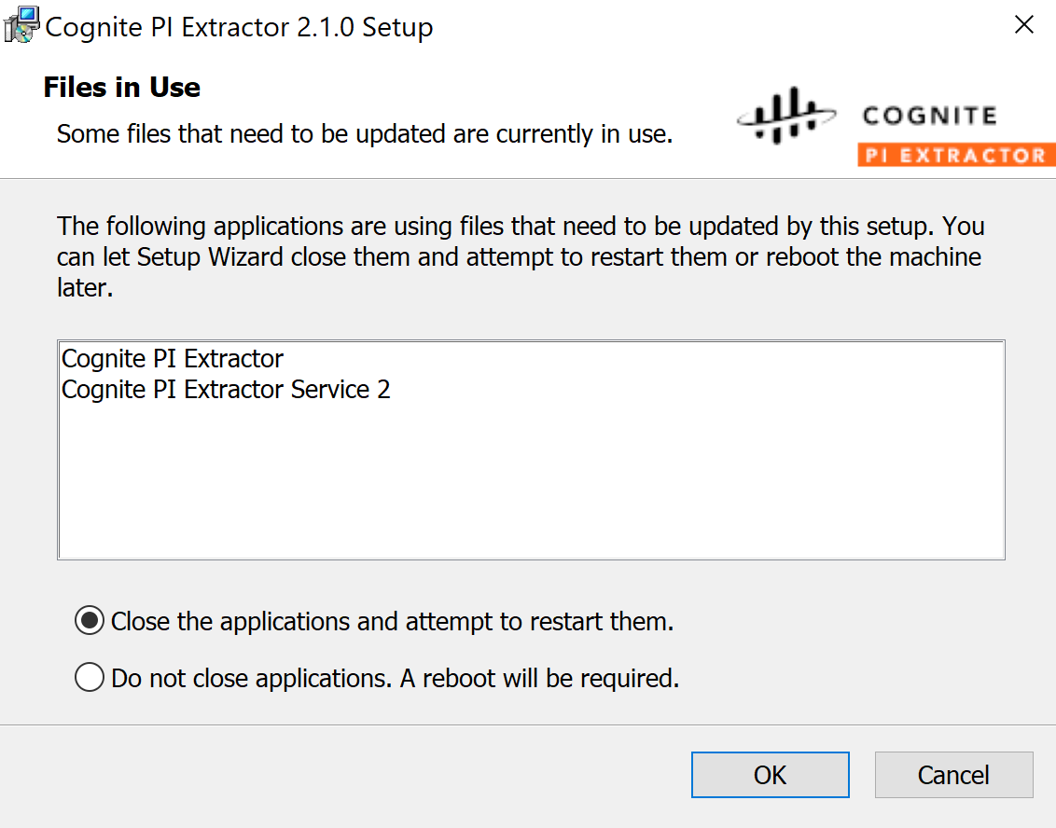
Task: Click the blank footer area left of OK
Action: click(x=343, y=775)
